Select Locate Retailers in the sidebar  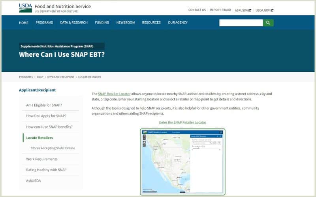39,138
